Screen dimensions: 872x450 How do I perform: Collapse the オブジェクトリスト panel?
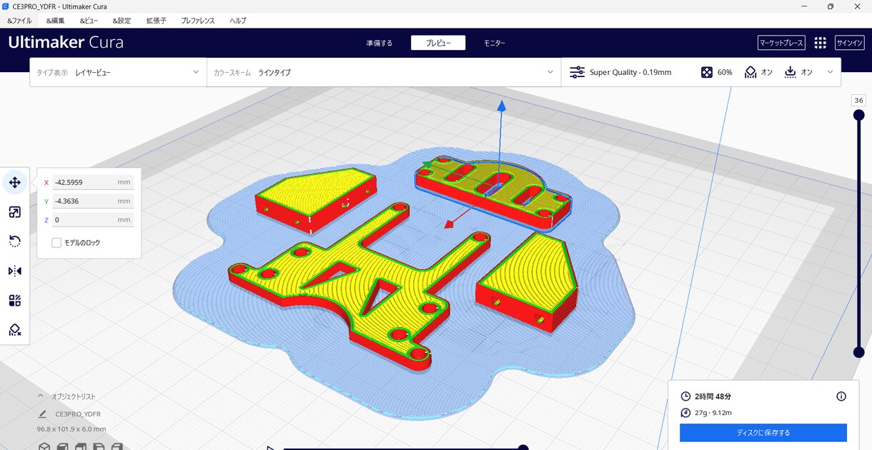point(41,396)
